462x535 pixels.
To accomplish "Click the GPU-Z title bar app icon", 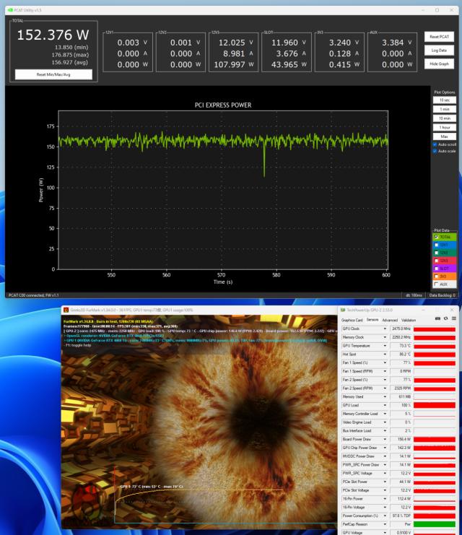I will tap(342, 309).
